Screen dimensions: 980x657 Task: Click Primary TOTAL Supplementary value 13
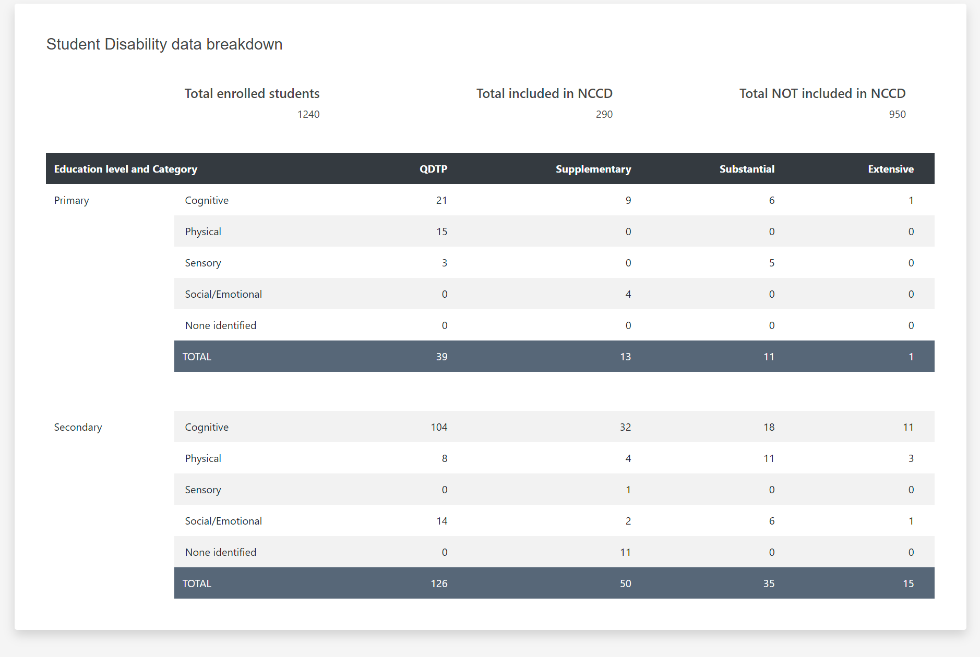pos(626,357)
